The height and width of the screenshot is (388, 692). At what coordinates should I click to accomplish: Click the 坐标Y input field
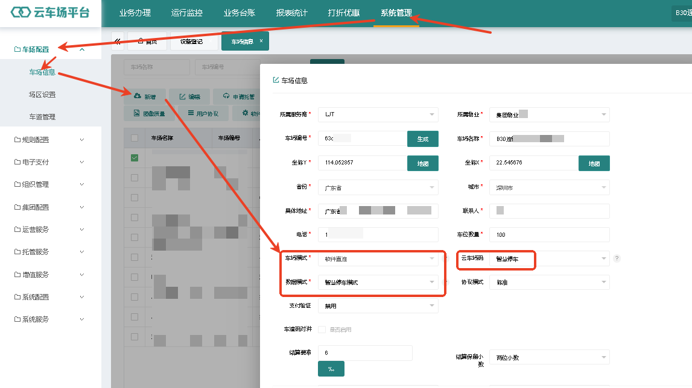pos(363,163)
